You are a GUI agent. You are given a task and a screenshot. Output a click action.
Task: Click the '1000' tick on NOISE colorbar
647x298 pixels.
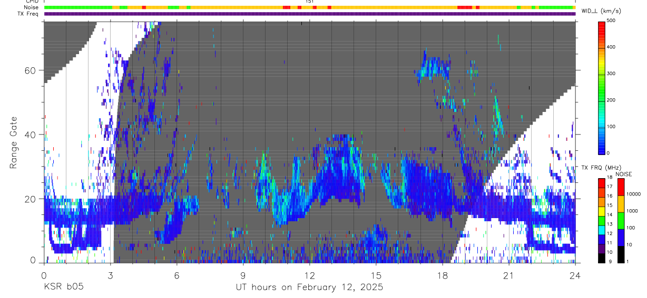[x=632, y=211]
